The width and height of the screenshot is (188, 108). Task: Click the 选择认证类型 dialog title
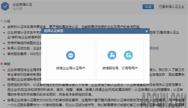[x=53, y=31]
